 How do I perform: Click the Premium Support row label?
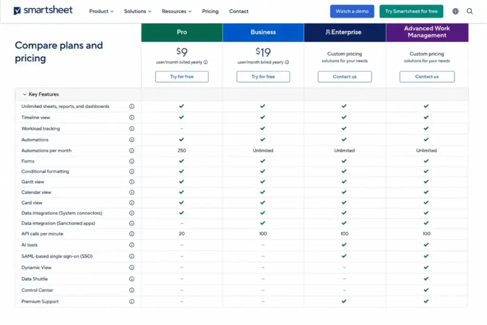[40, 302]
